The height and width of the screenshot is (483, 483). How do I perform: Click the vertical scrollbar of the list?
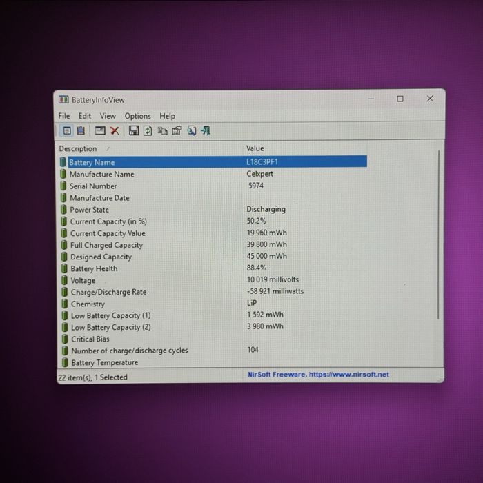(438, 235)
